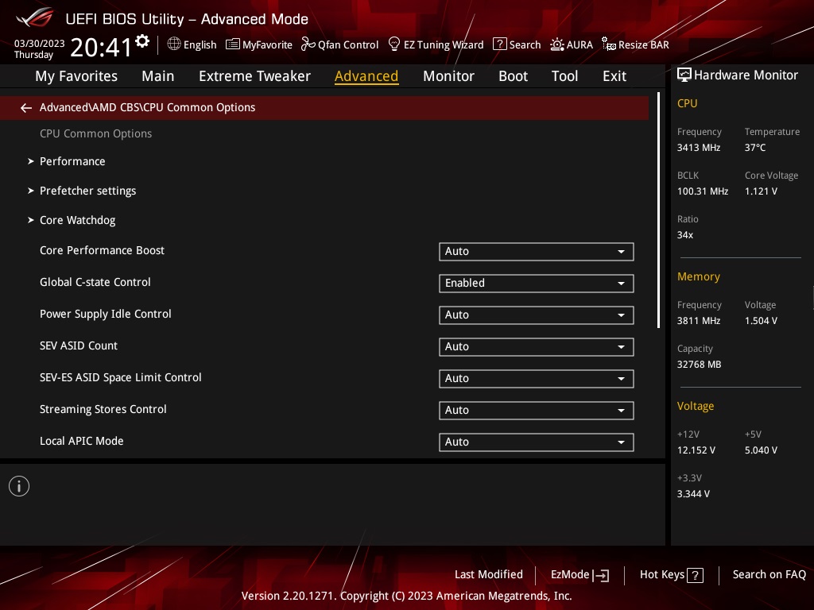Click the Resize BAR icon
Image resolution: width=814 pixels, height=610 pixels.
point(608,44)
